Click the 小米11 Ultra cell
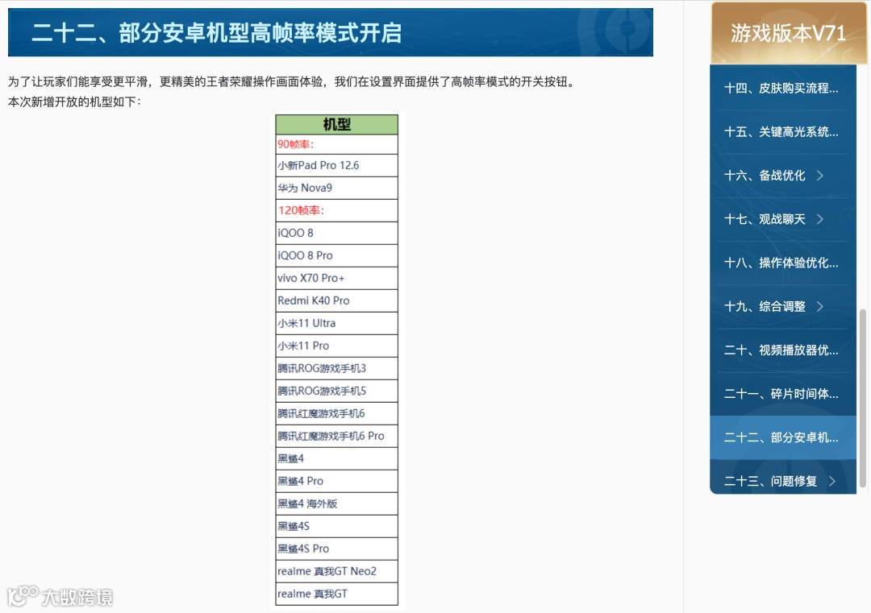Viewport: 871px width, 613px height. click(x=336, y=324)
